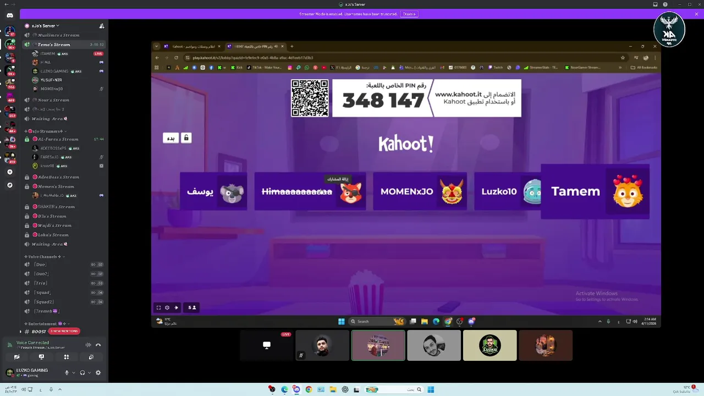Mute the microphone in the user panel
The height and width of the screenshot is (396, 704).
click(67, 372)
